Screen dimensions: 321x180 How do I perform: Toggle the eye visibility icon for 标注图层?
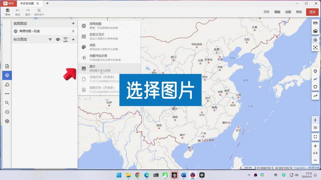click(58, 39)
